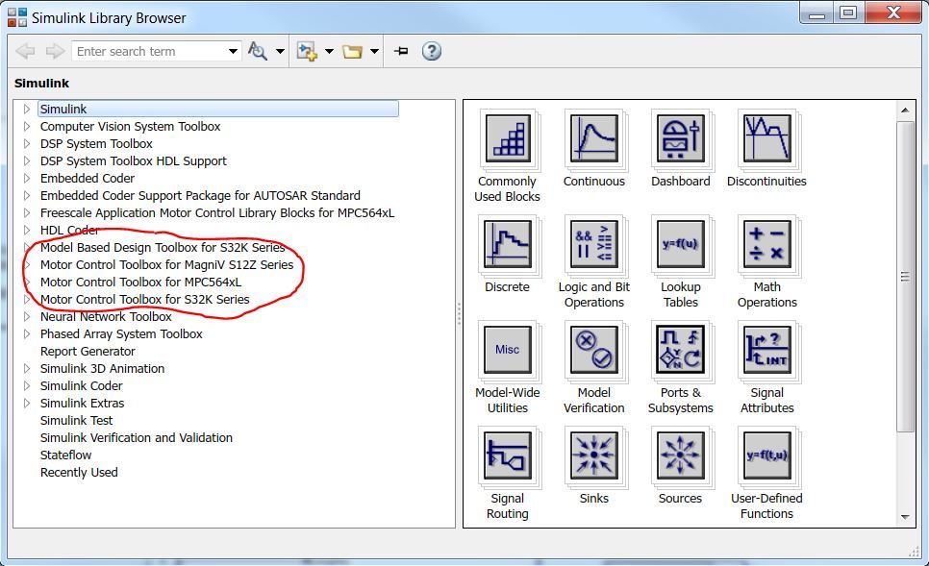Screen dimensions: 929x566
Task: Open the Continuous blocks library
Action: [593, 138]
